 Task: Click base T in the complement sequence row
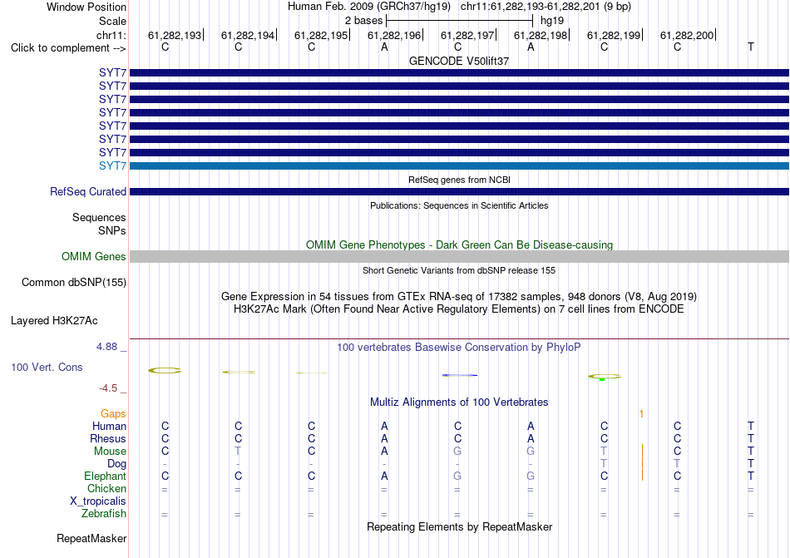(x=751, y=47)
